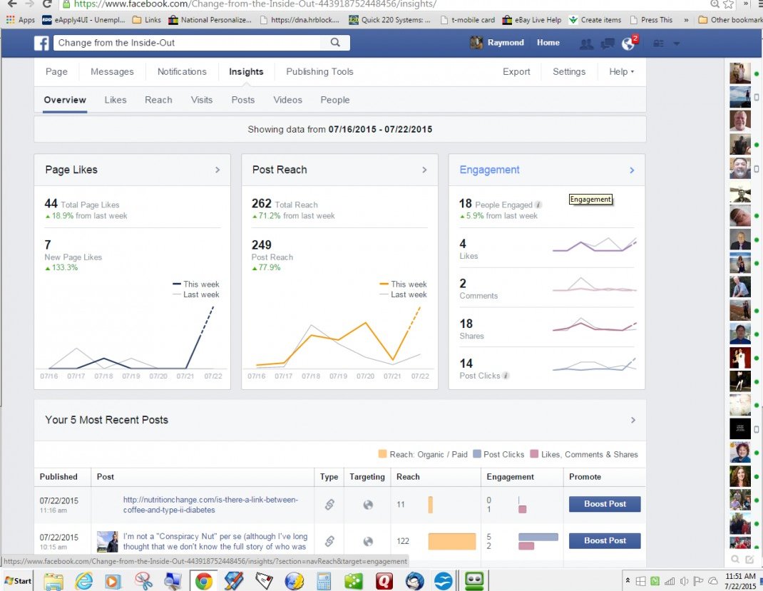This screenshot has width=763, height=591.
Task: Open the Facebook messages icon
Action: pos(608,43)
